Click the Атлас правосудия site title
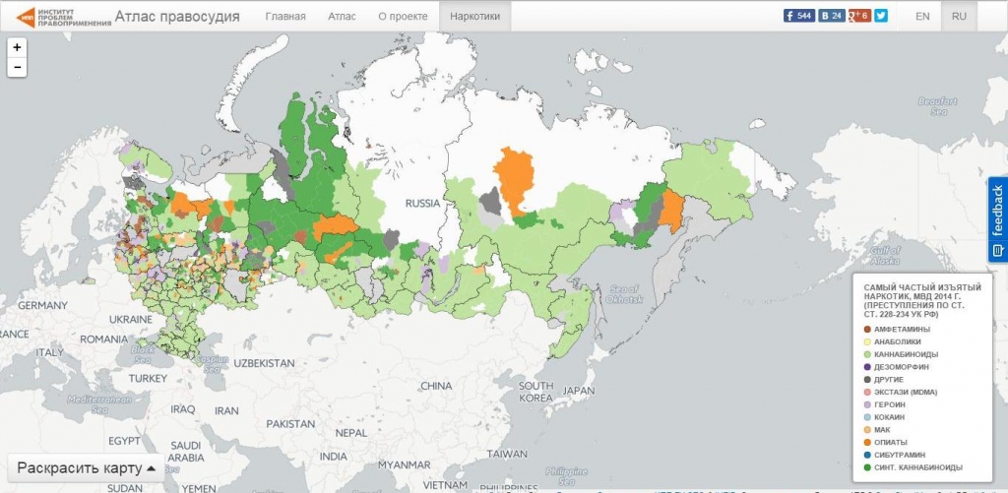This screenshot has width=1008, height=493. (177, 17)
